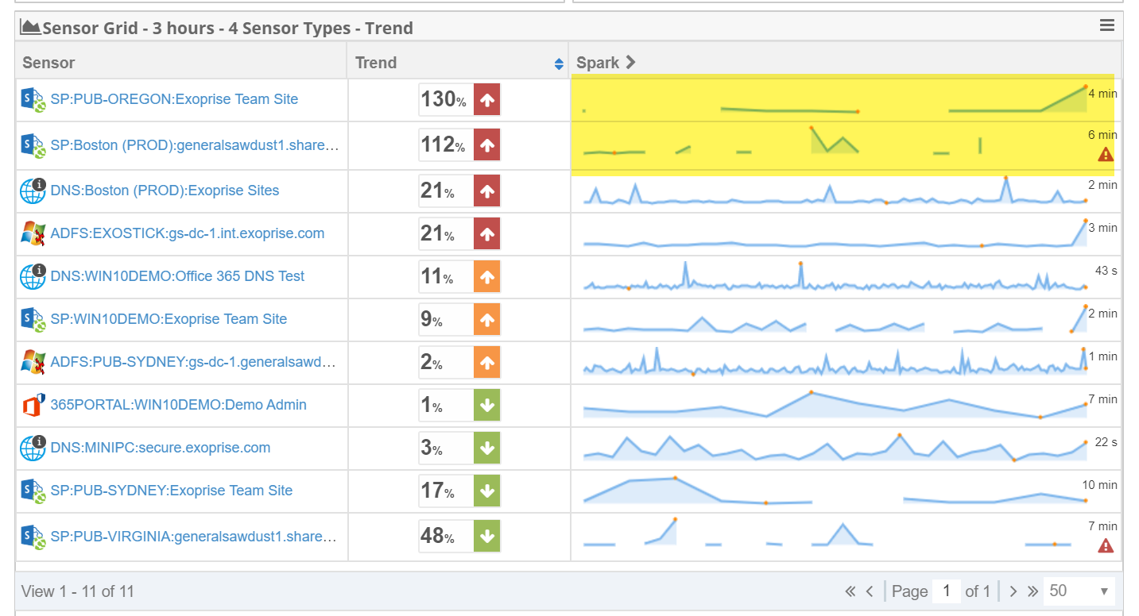Click warning triangle in SP:Boston (PROD) row
Screen dimensions: 1139x616
coord(1106,154)
